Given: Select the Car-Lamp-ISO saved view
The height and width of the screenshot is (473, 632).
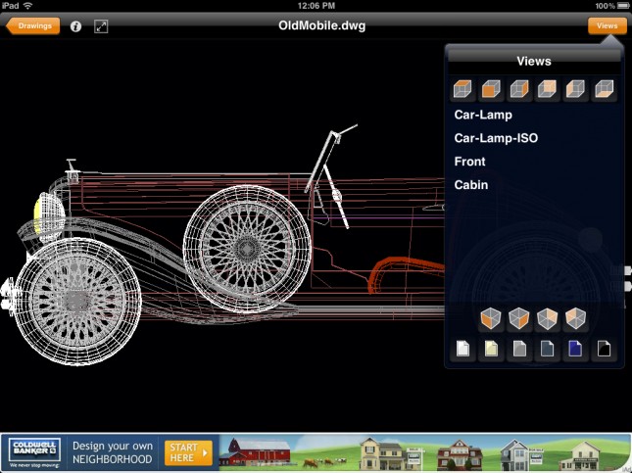Looking at the screenshot, I should coord(496,138).
